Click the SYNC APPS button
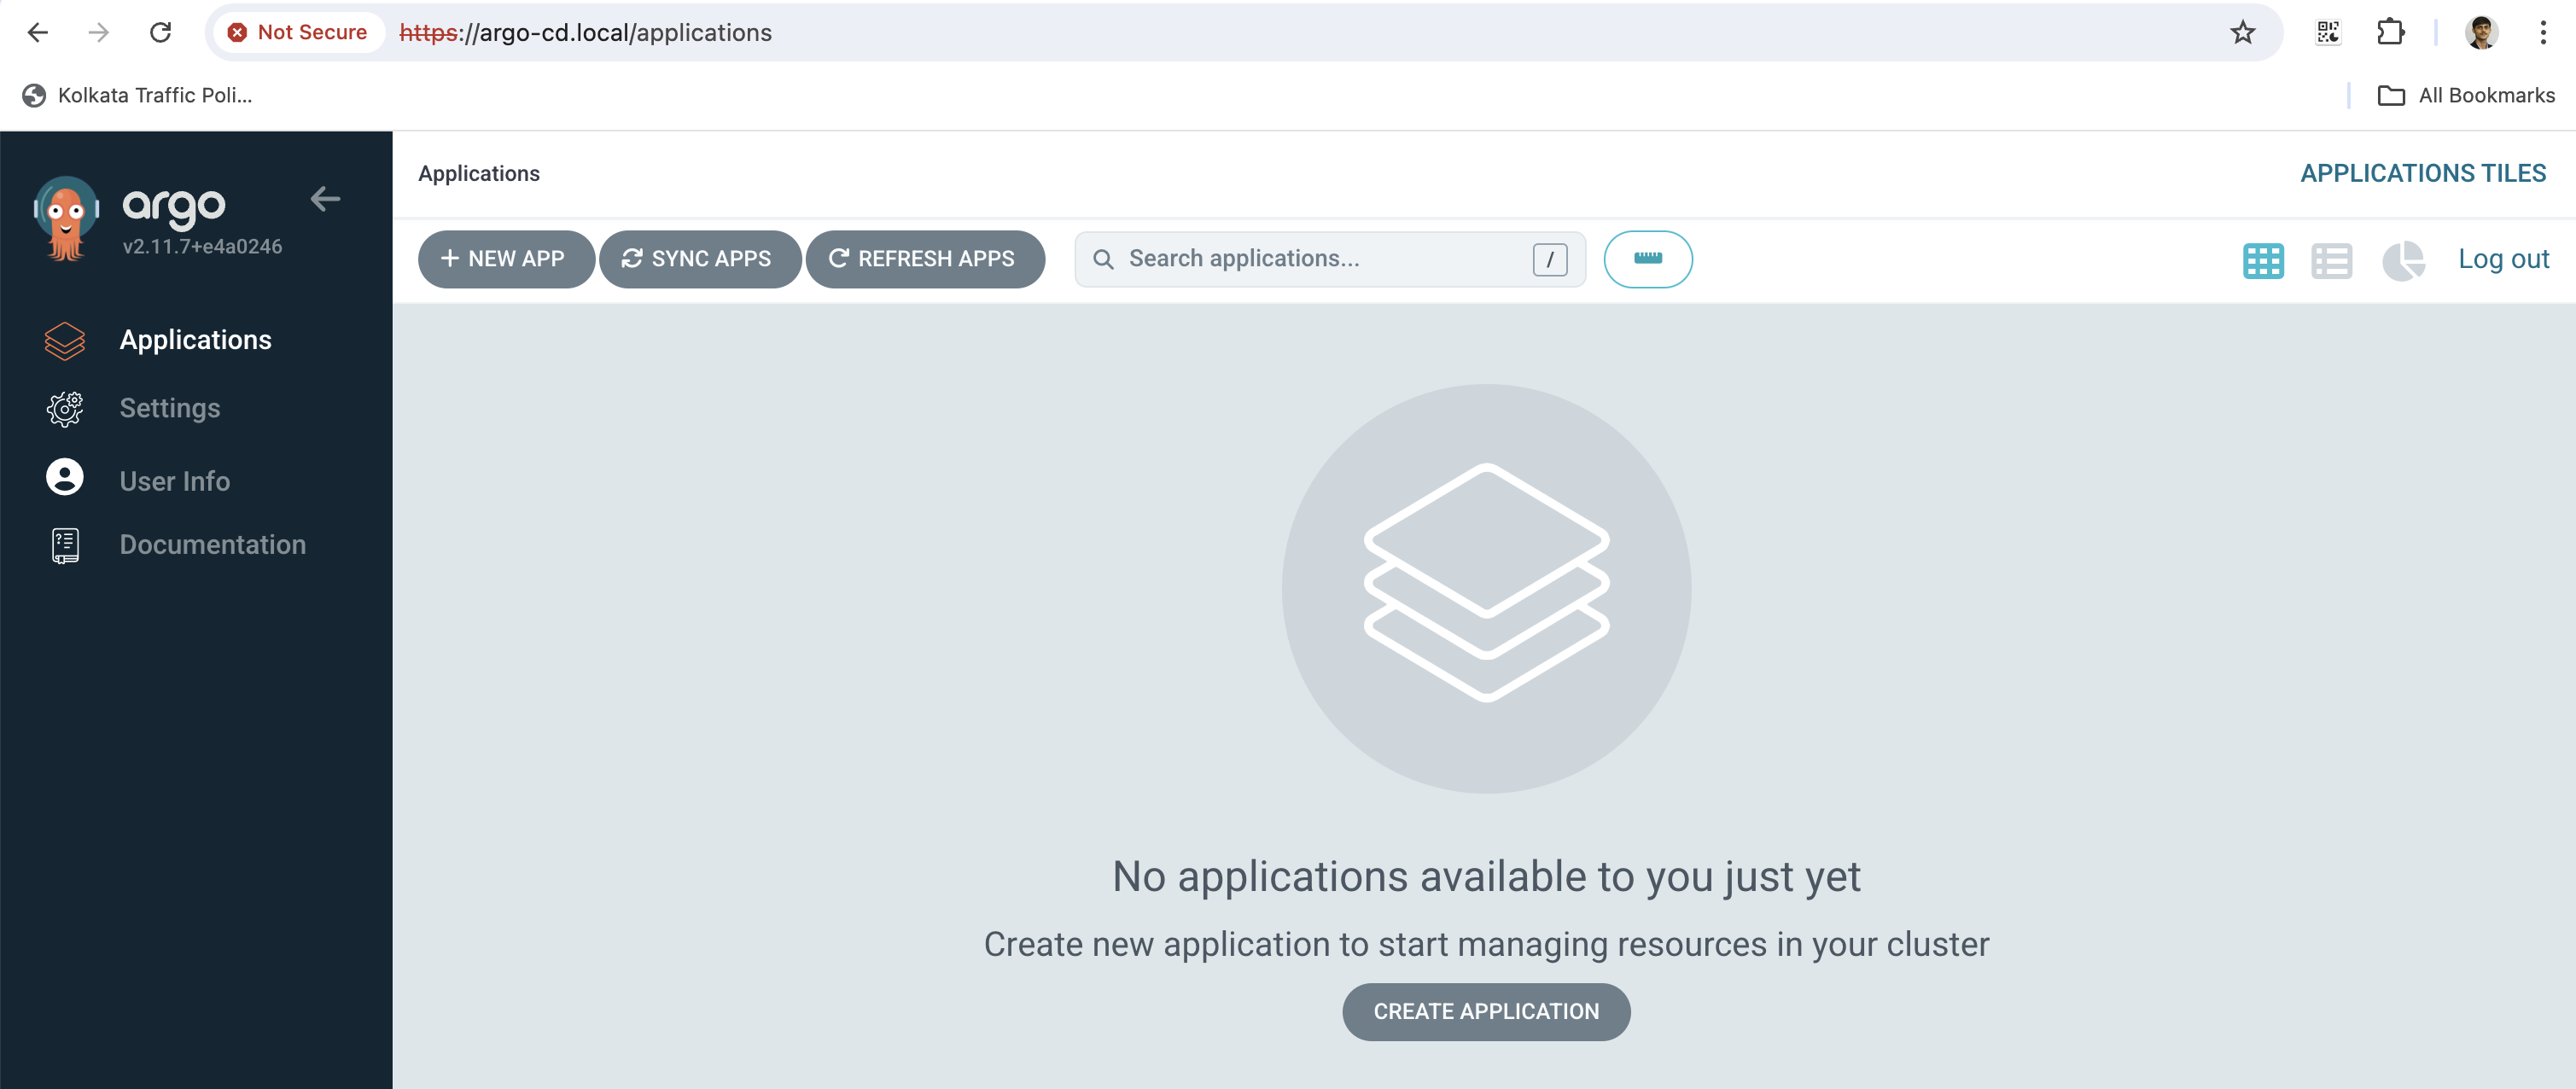This screenshot has width=2576, height=1089. click(699, 259)
